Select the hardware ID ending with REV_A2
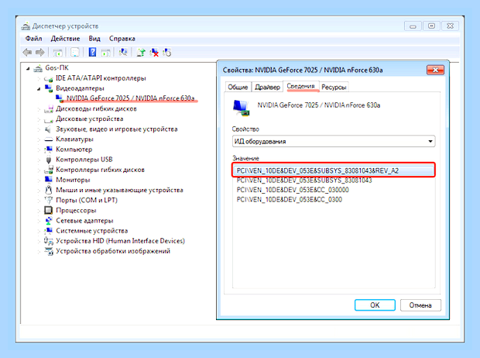This screenshot has width=480, height=358. (x=334, y=170)
